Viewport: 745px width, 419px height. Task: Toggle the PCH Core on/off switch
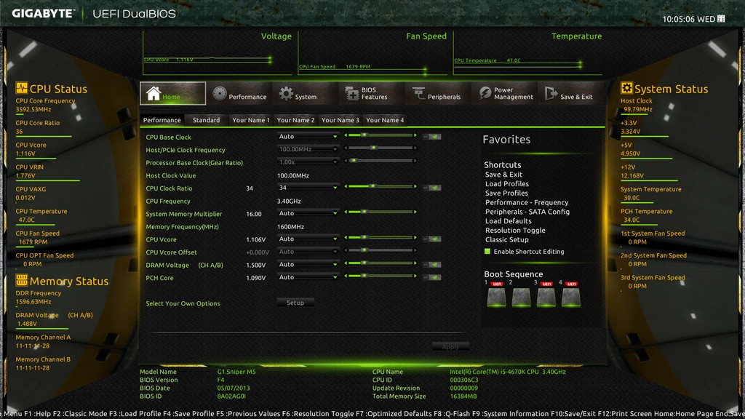(x=432, y=277)
